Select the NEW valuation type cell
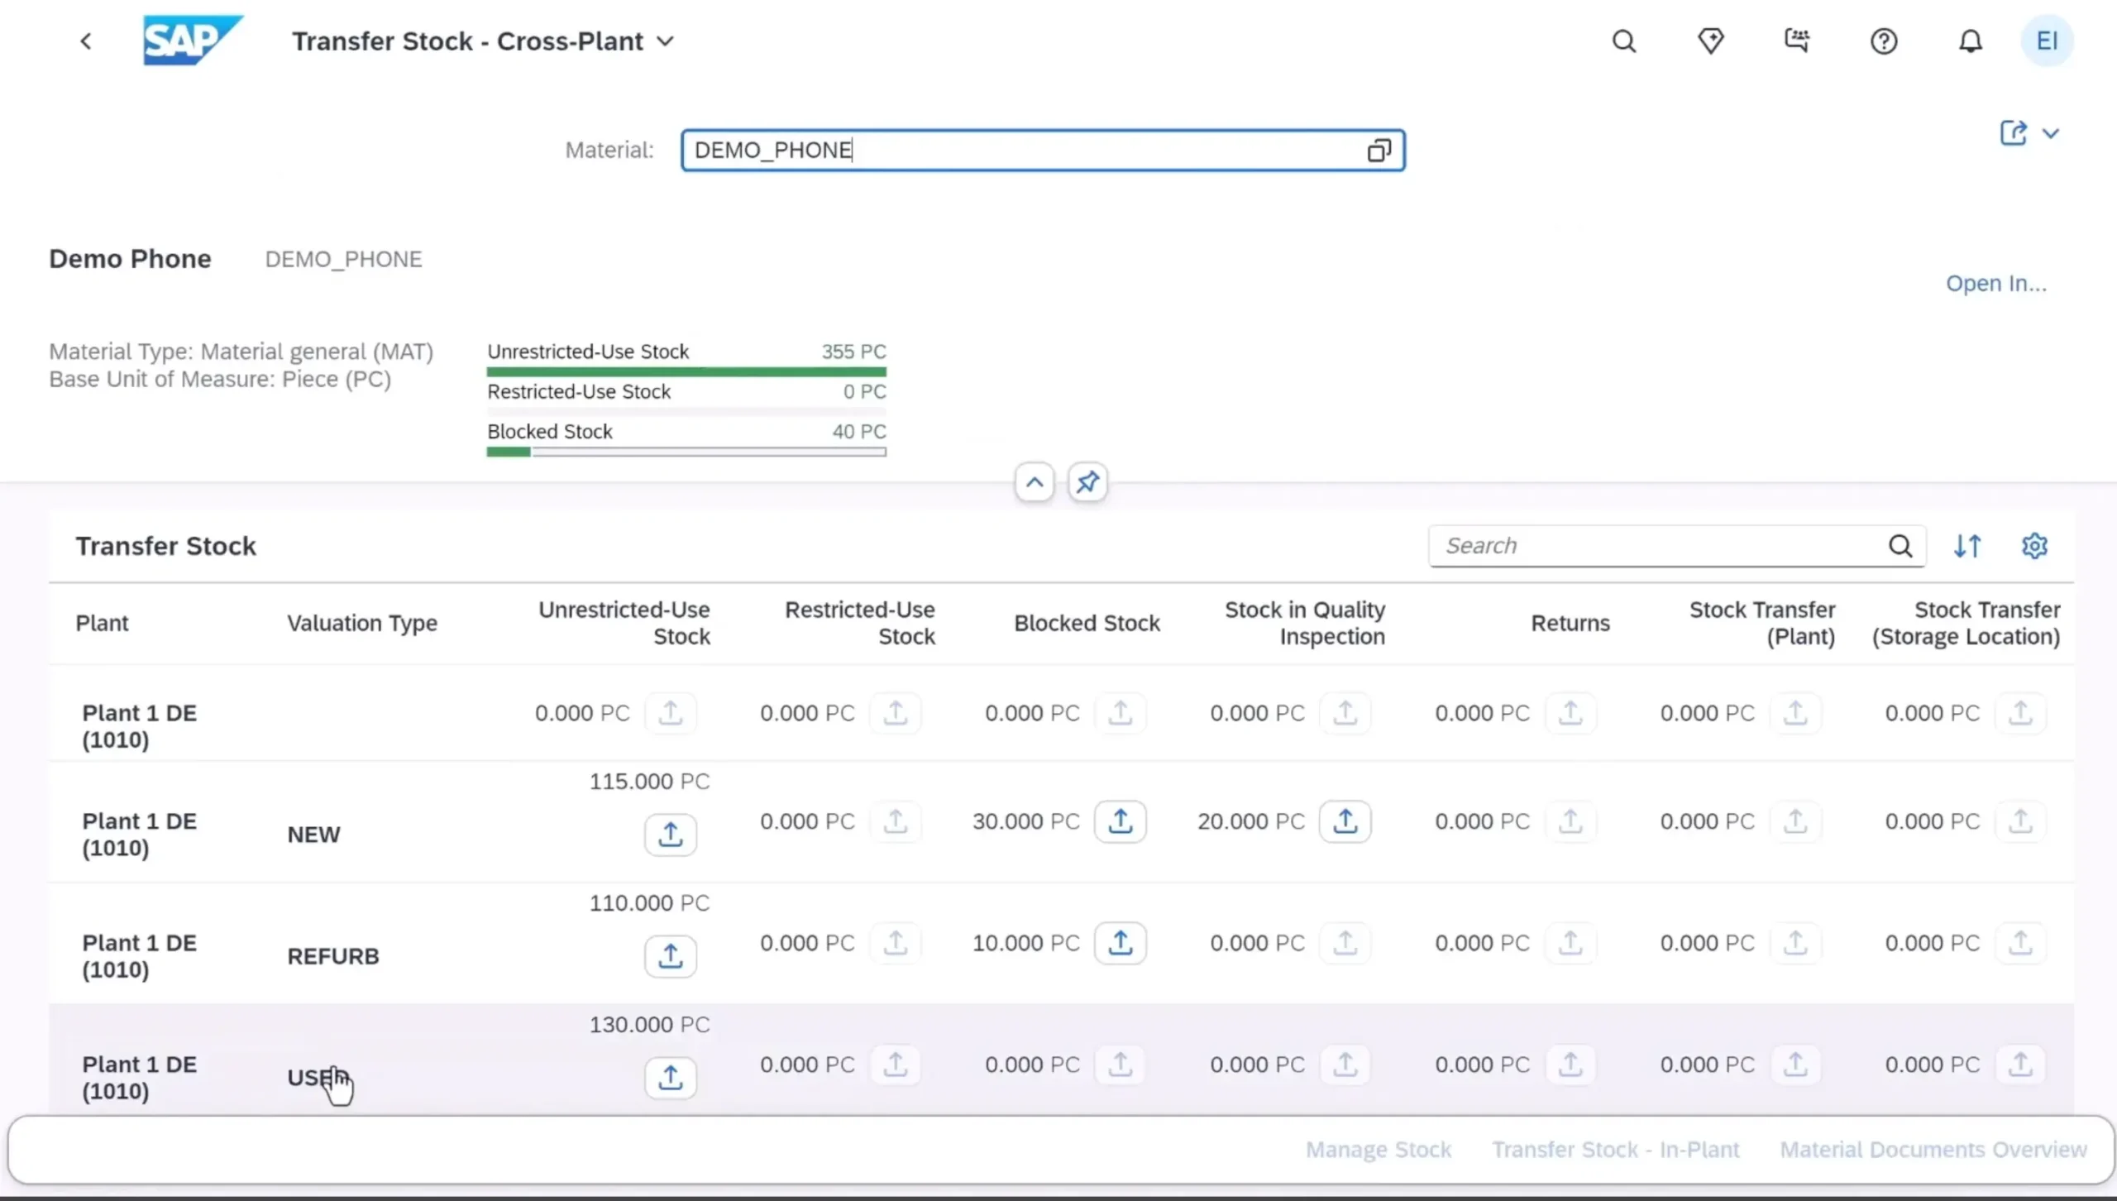2117x1201 pixels. pos(313,835)
